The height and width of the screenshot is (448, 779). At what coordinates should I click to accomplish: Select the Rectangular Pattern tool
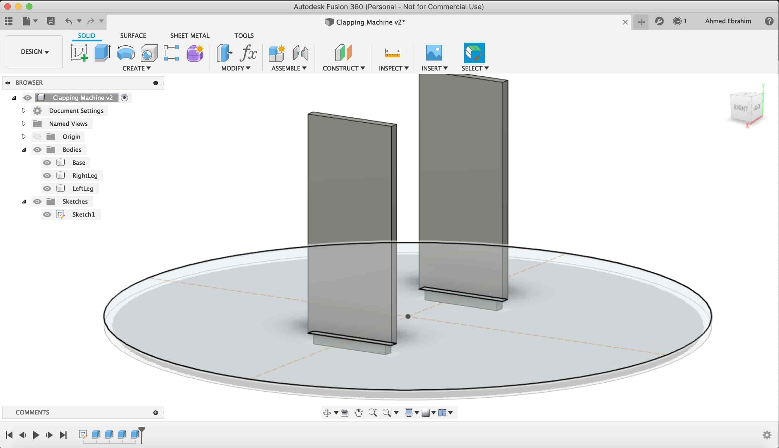click(x=171, y=53)
